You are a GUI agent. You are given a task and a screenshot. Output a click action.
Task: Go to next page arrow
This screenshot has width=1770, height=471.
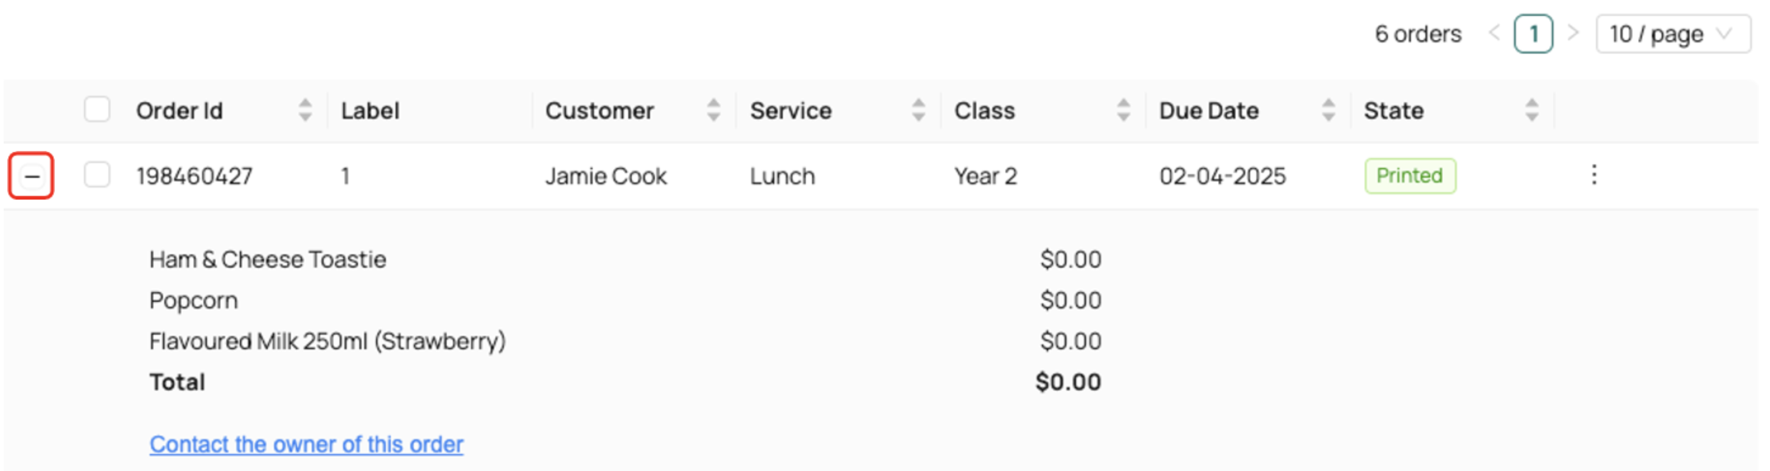(x=1573, y=33)
